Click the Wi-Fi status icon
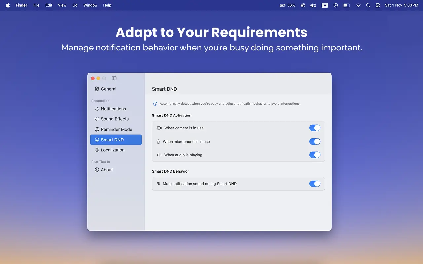Image resolution: width=423 pixels, height=264 pixels. coord(358,5)
